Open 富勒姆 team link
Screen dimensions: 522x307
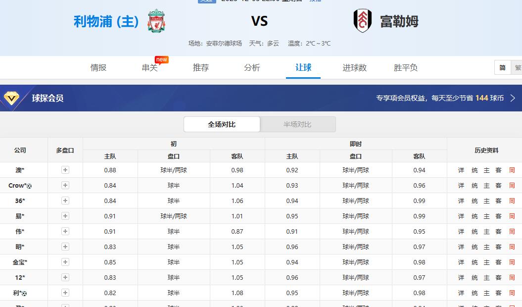(399, 21)
